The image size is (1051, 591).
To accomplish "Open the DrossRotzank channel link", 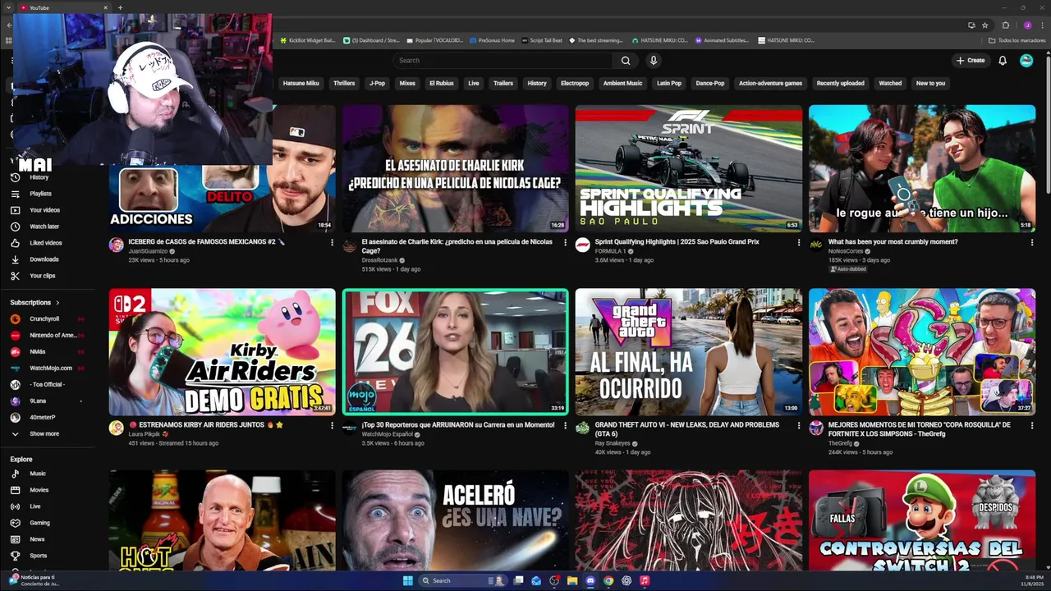I will pos(379,260).
